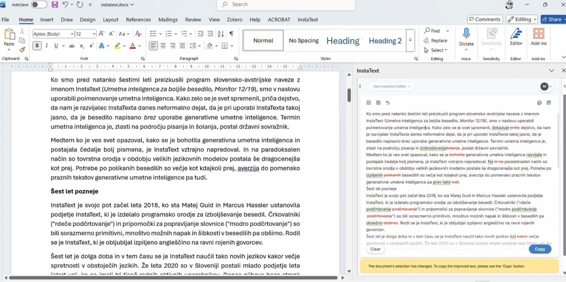Open the InstaText ribbon tab
The height and width of the screenshot is (282, 566).
308,20
